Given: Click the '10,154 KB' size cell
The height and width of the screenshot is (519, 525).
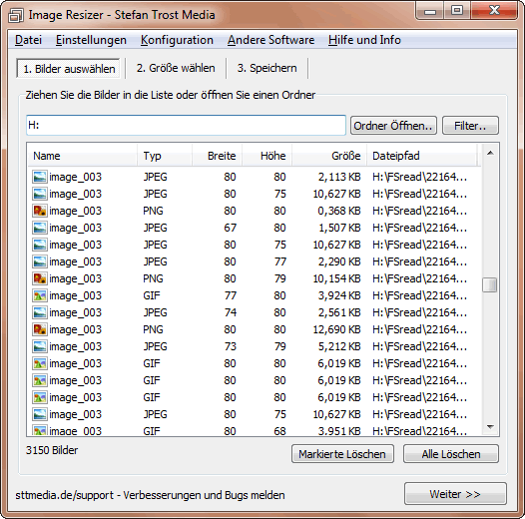Looking at the screenshot, I should (x=336, y=278).
